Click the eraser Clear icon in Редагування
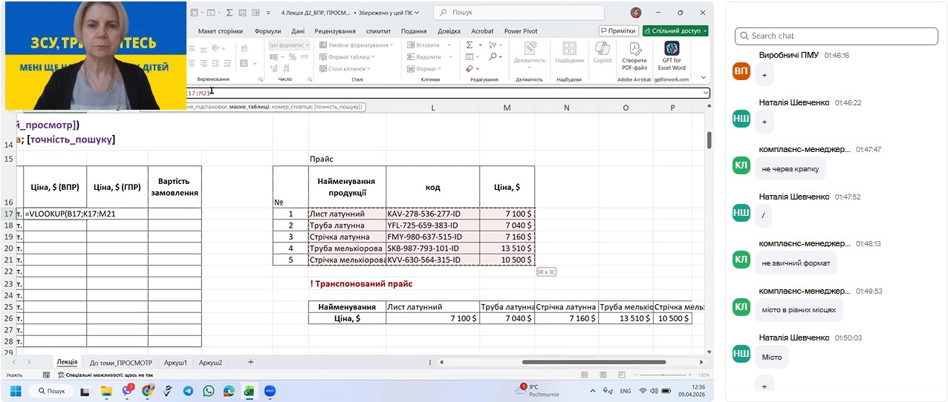This screenshot has height=402, width=948. click(470, 69)
